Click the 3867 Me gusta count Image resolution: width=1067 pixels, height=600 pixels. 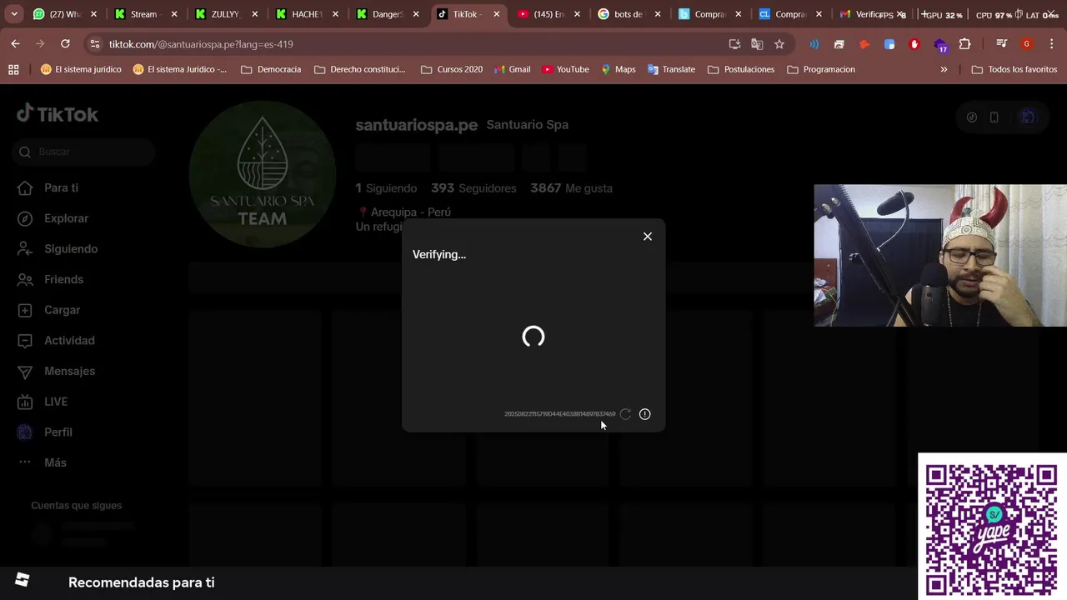coord(571,188)
